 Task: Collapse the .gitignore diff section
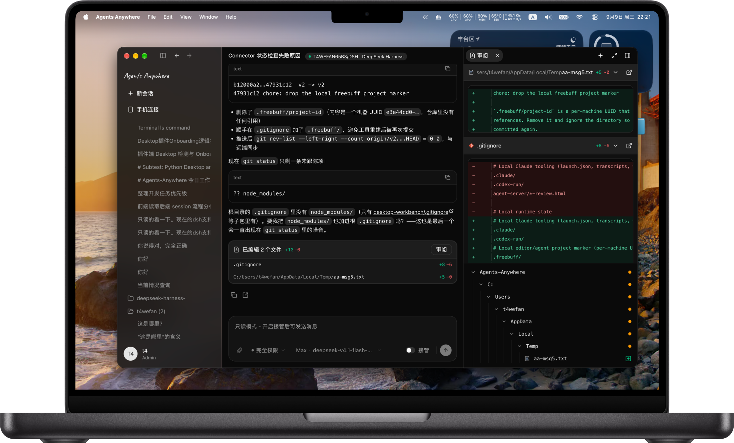(x=616, y=146)
